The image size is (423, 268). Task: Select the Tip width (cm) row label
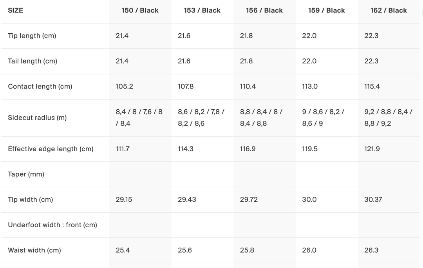tap(30, 199)
